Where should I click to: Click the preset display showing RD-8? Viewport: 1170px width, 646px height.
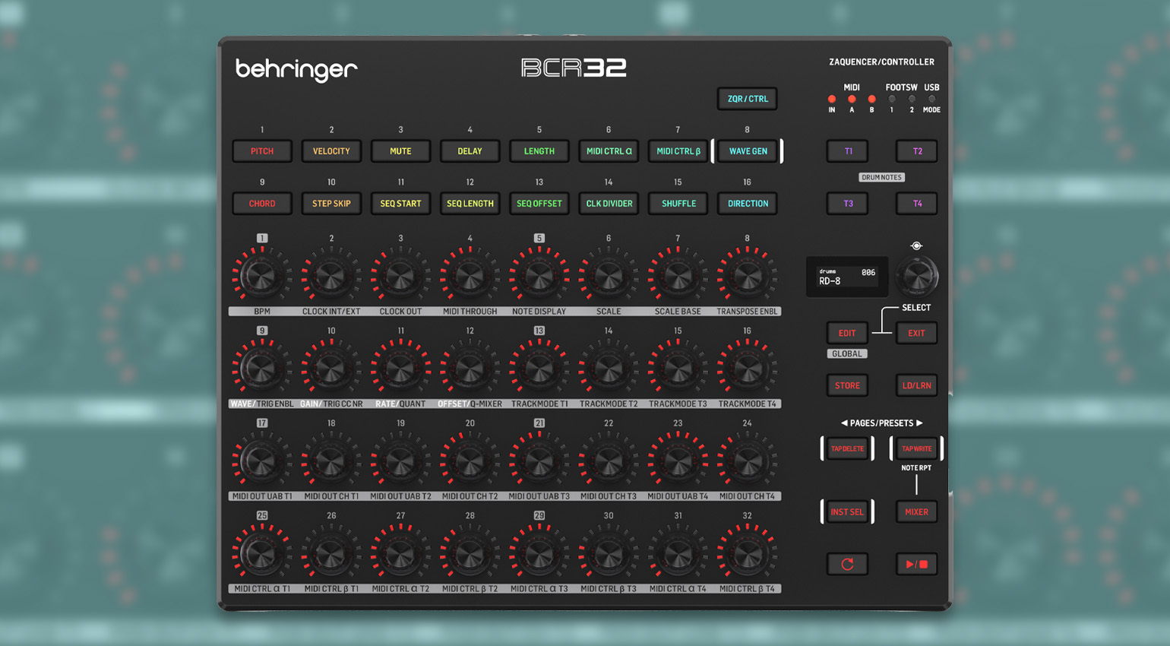click(847, 276)
